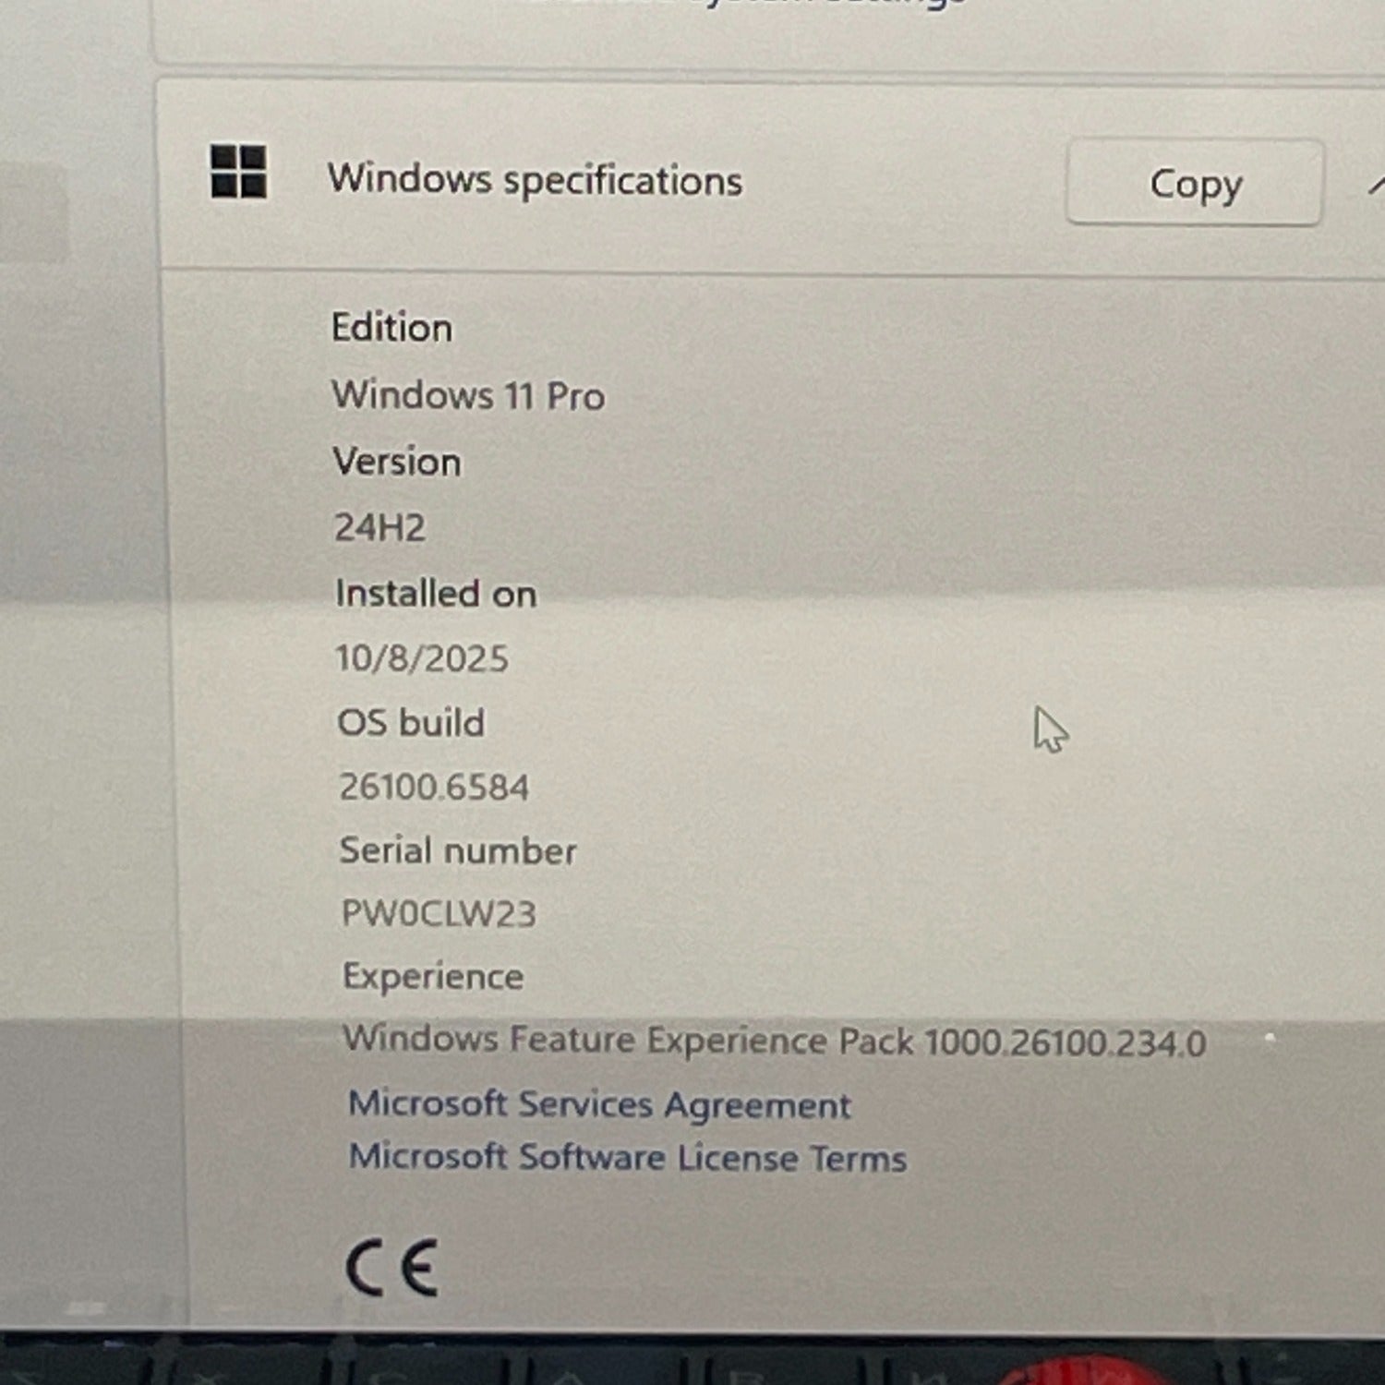The height and width of the screenshot is (1385, 1385).
Task: Click the PW0CLW23 serial value
Action: 439,913
